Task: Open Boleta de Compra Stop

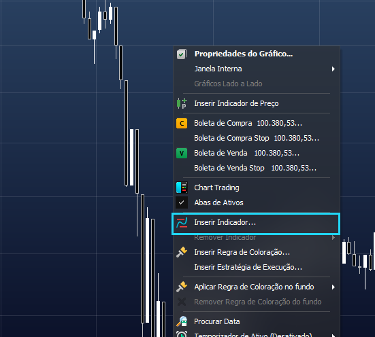Action: pyautogui.click(x=257, y=139)
